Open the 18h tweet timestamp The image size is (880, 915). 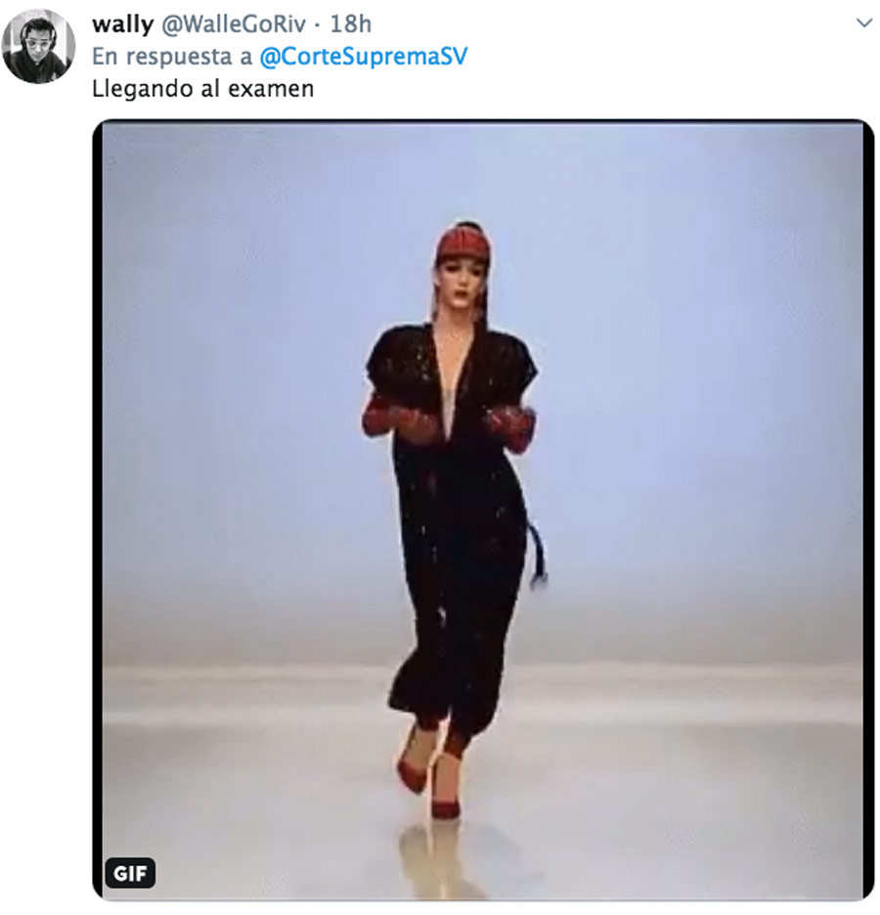pyautogui.click(x=350, y=23)
